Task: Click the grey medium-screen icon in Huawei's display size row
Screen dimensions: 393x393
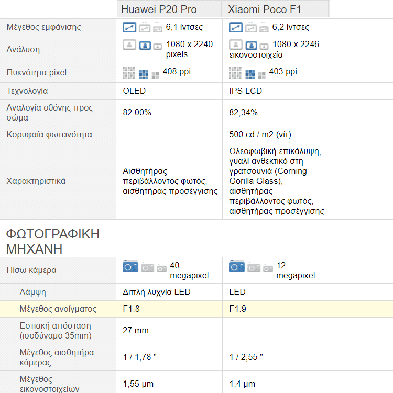Action: coord(145,28)
